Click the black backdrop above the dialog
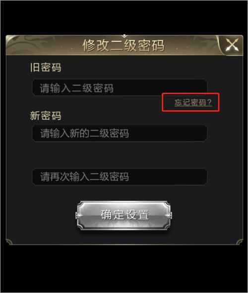Image resolution: width=248 pixels, height=293 pixels. pyautogui.click(x=124, y=17)
